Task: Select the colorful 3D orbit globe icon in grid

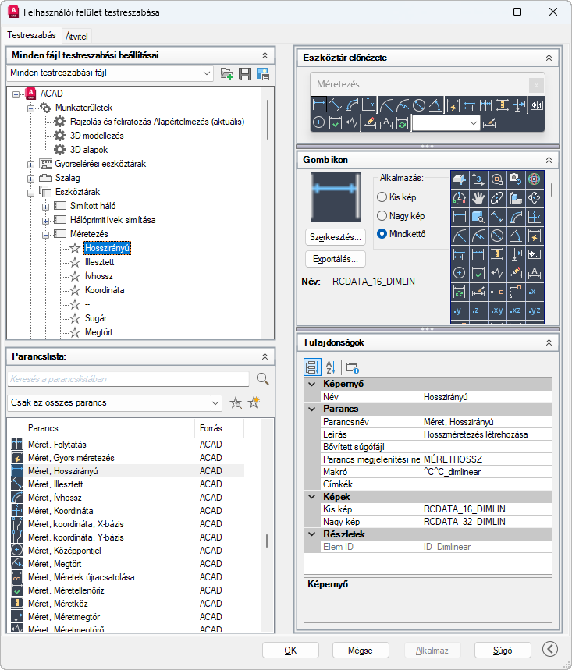Action: (x=534, y=179)
